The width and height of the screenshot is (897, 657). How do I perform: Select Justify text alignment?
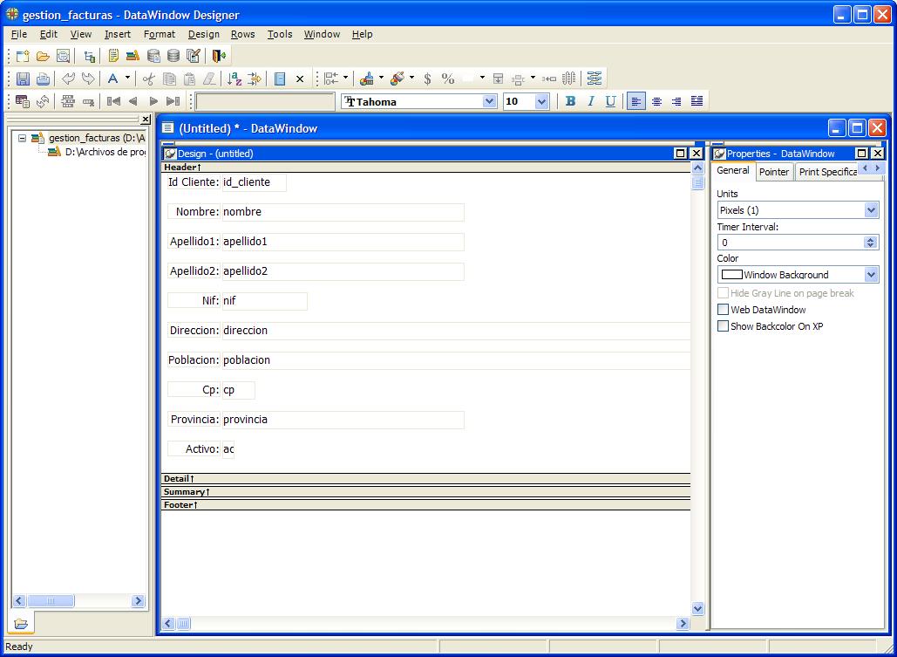(x=697, y=101)
